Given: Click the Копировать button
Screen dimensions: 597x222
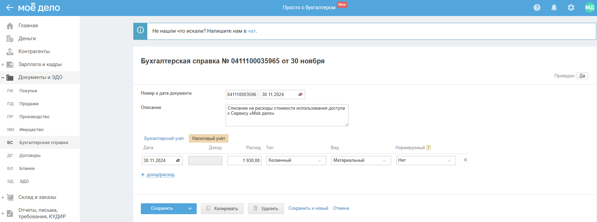Looking at the screenshot, I should [x=222, y=208].
